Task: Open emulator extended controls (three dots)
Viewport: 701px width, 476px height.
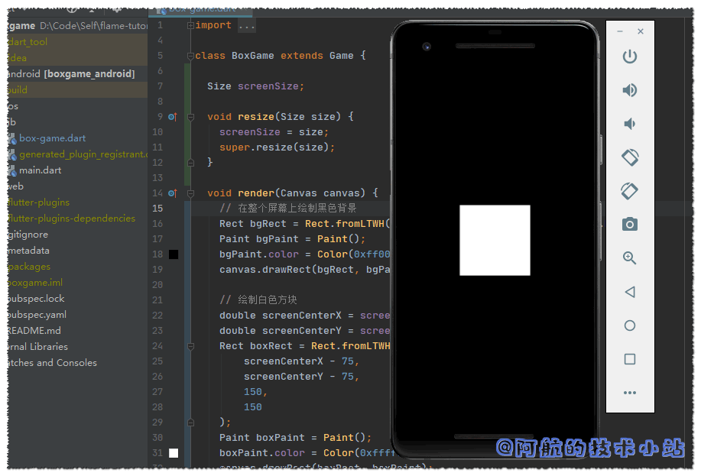Action: pos(629,393)
